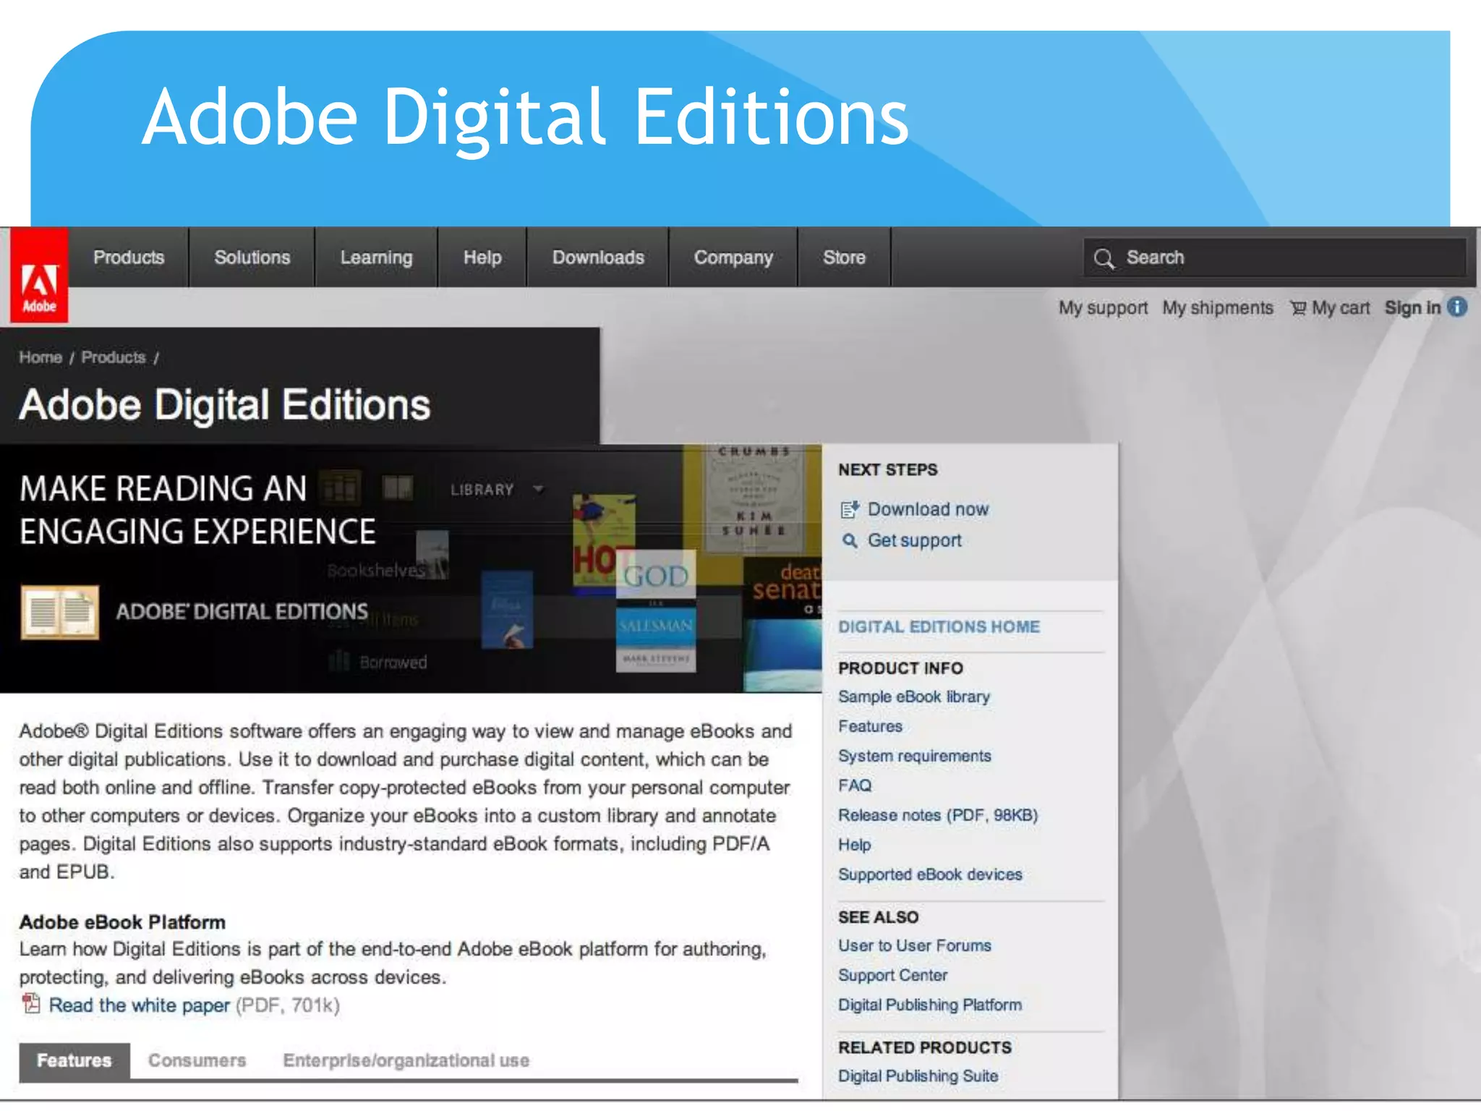Click Read the white paper link
This screenshot has height=1111, width=1481.
139,1005
